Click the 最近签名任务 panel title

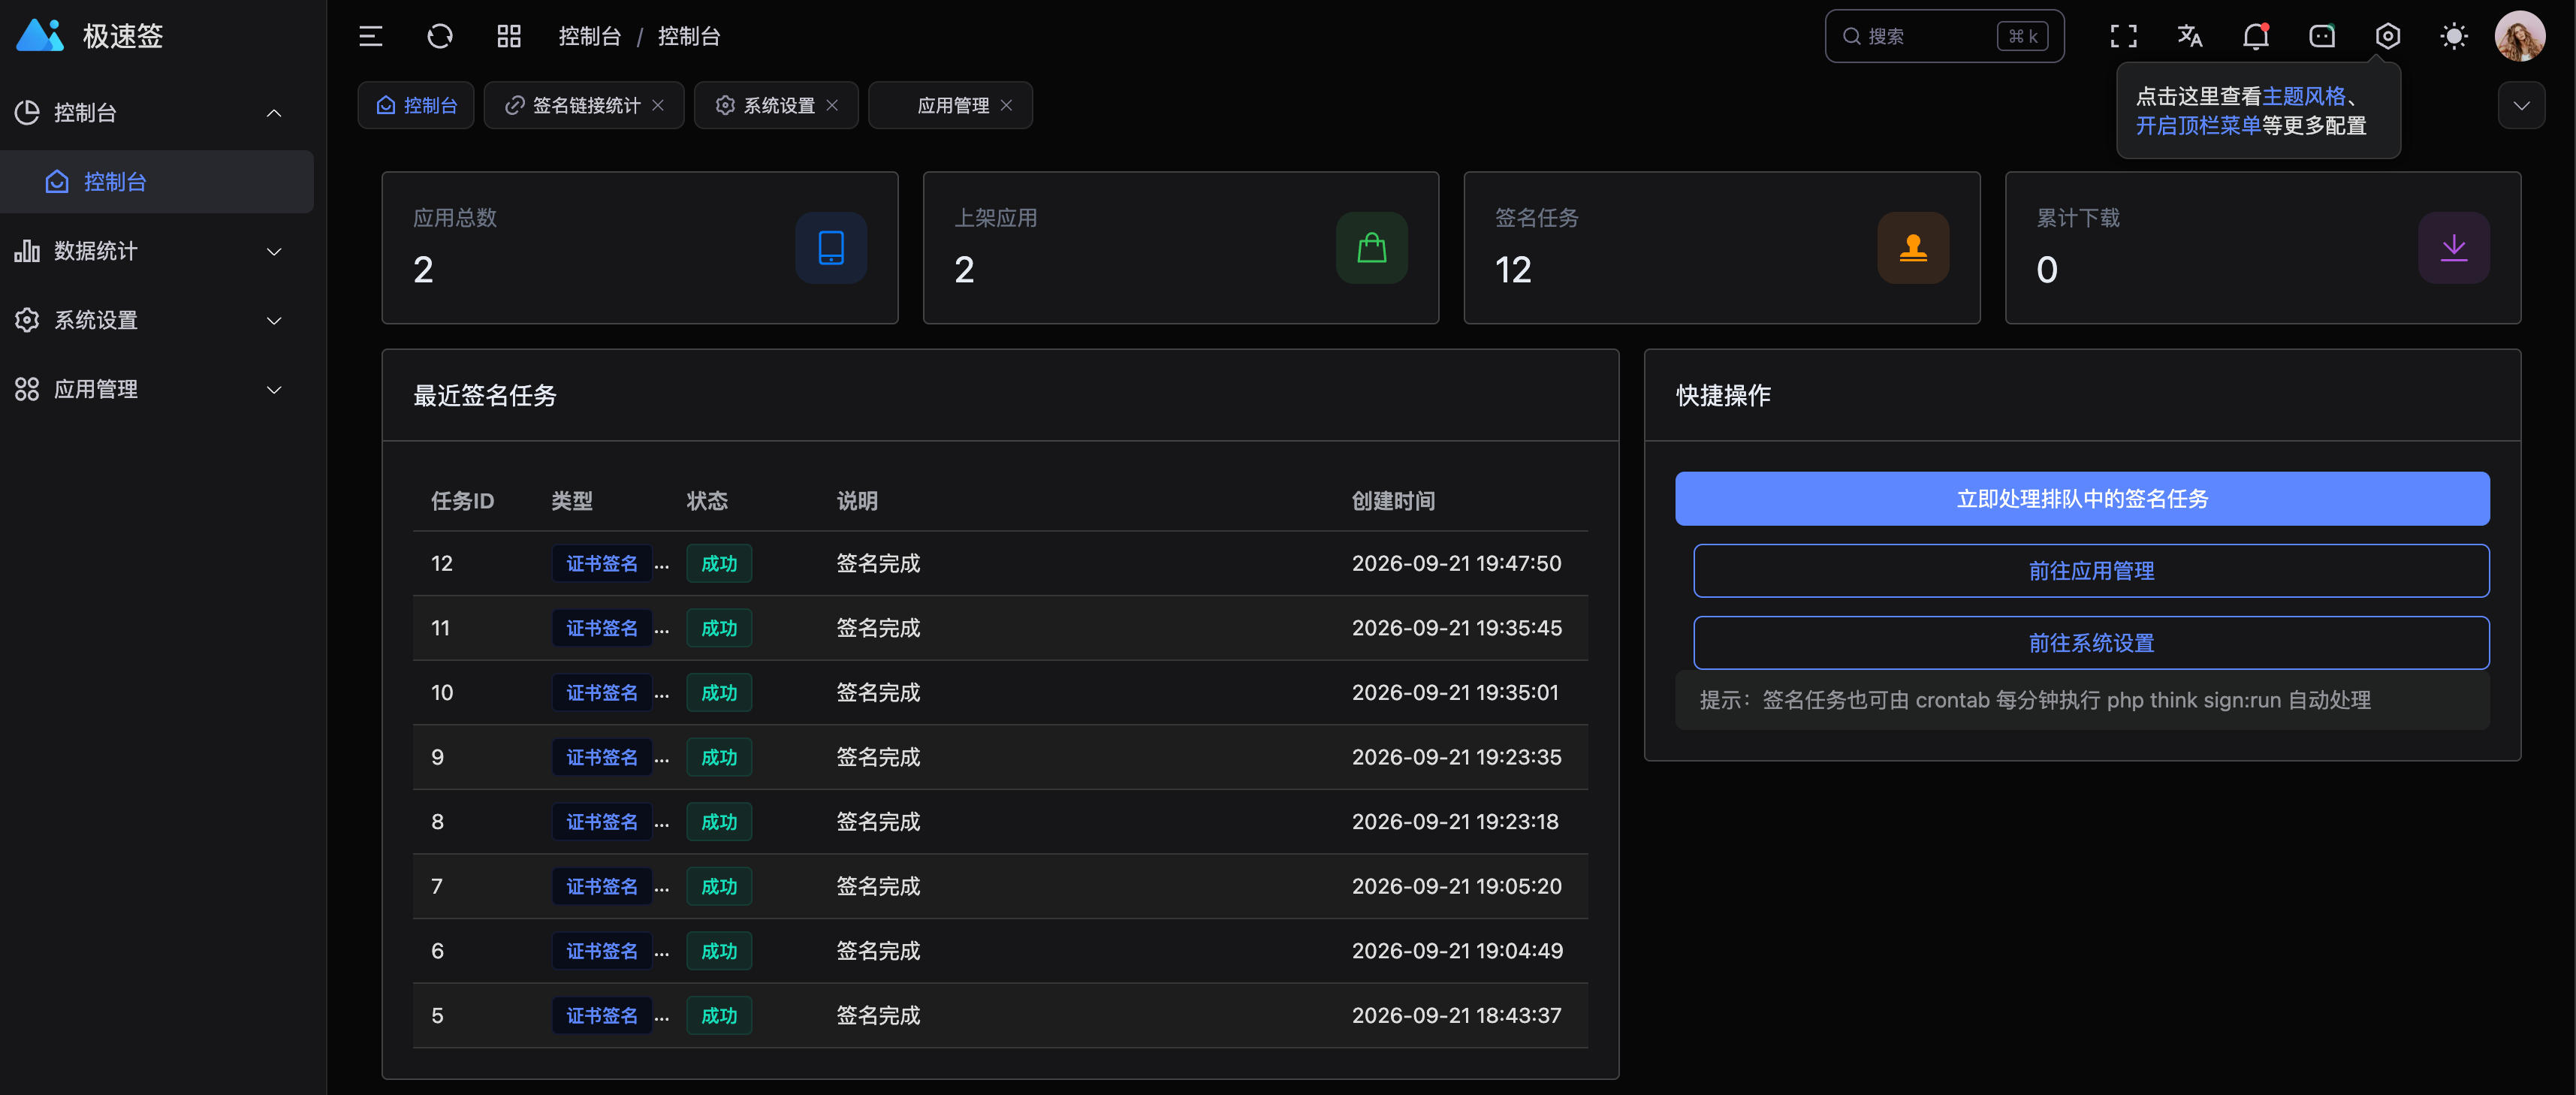point(485,395)
